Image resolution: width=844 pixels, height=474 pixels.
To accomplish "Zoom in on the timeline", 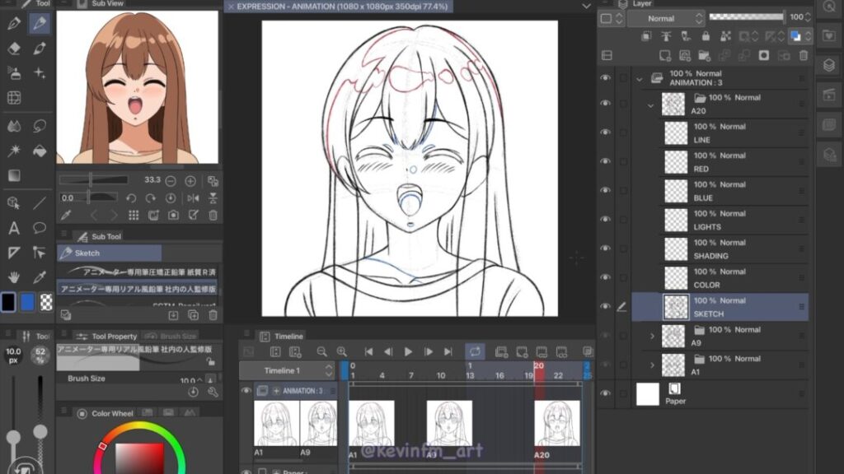I will coord(342,351).
